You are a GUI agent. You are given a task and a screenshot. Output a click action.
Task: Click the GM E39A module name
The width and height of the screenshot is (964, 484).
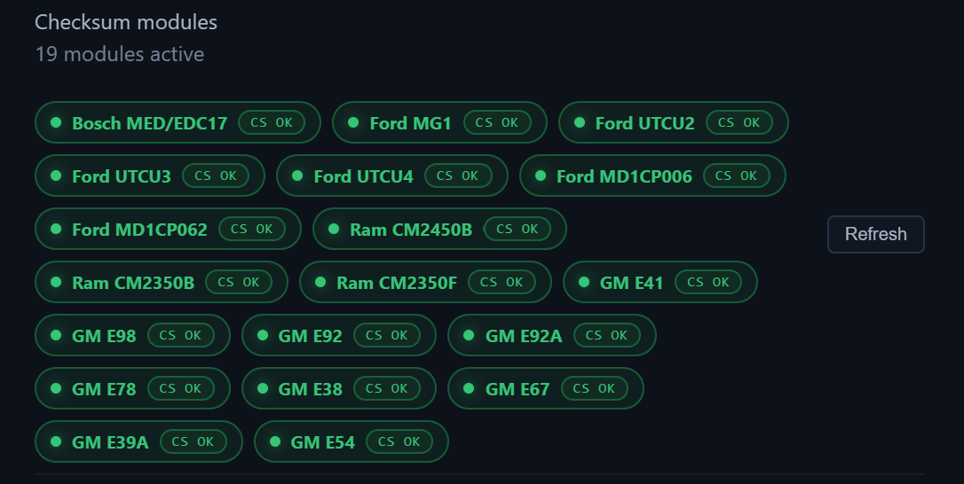(x=110, y=442)
